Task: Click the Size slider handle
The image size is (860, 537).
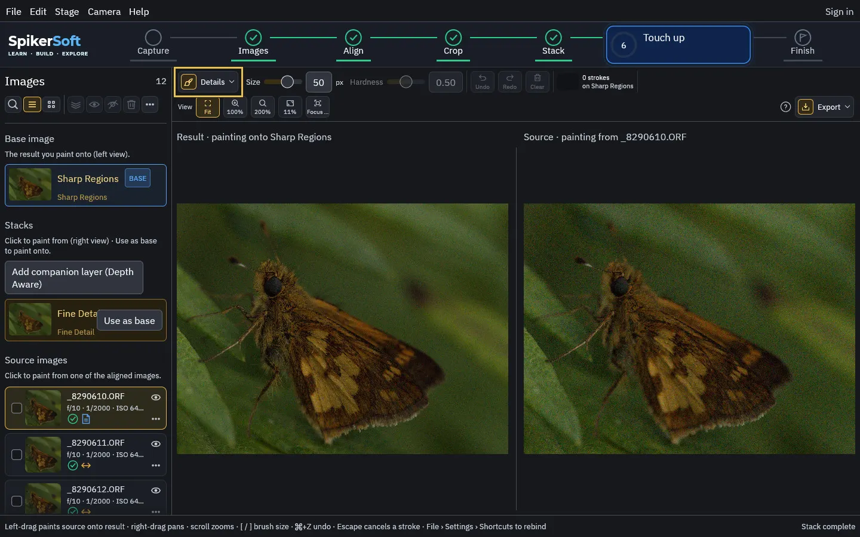Action: tap(287, 82)
